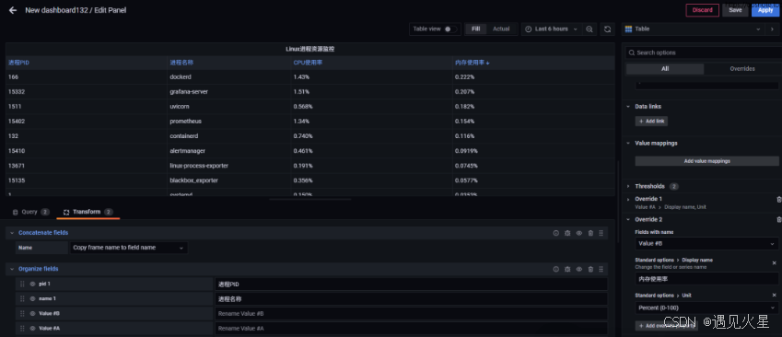Grab drag handle of name 1 field
782x337 pixels.
(x=22, y=298)
